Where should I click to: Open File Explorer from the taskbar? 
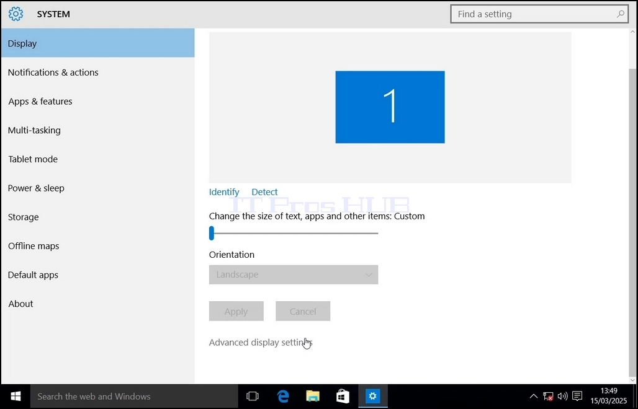[x=313, y=396]
